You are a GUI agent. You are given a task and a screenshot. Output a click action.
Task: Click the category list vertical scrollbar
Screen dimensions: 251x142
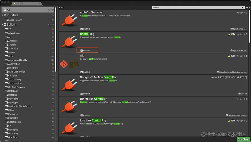click(55, 39)
